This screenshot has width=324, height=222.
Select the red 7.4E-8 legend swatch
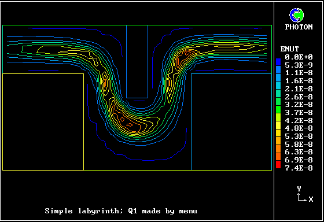[278, 165]
